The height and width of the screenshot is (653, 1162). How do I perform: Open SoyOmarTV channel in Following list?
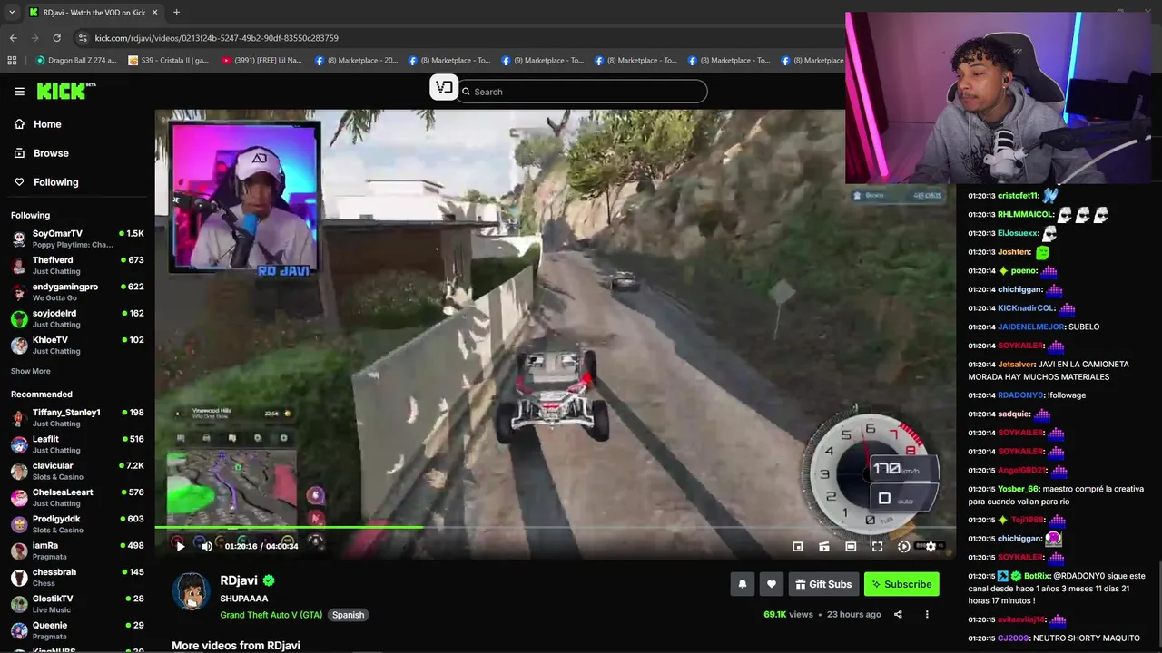pyautogui.click(x=77, y=239)
